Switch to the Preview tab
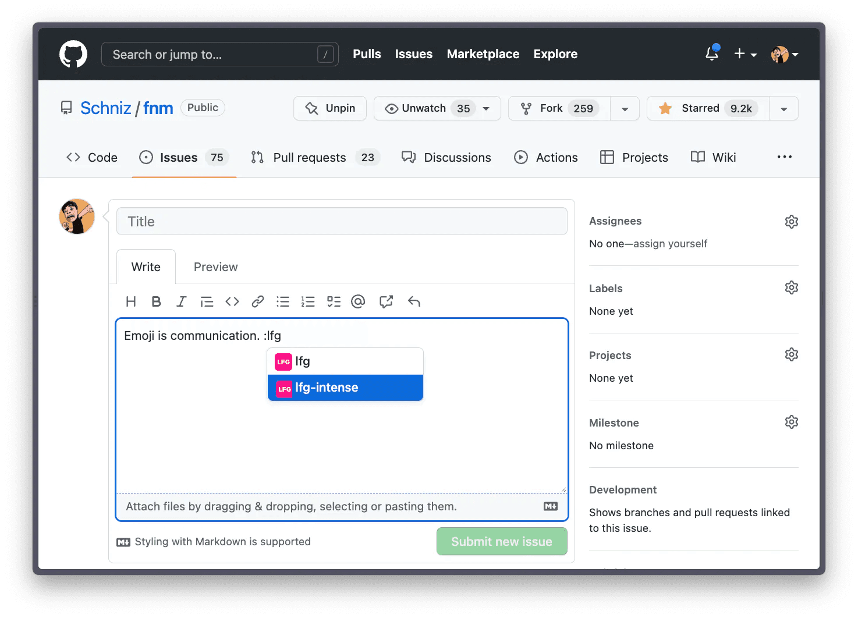 click(x=215, y=267)
